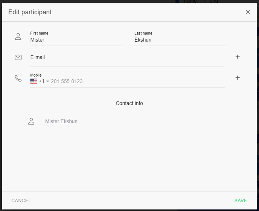Screen dimensions: 259x211
Task: Add another mobile number with plus icon
Action: coord(238,78)
